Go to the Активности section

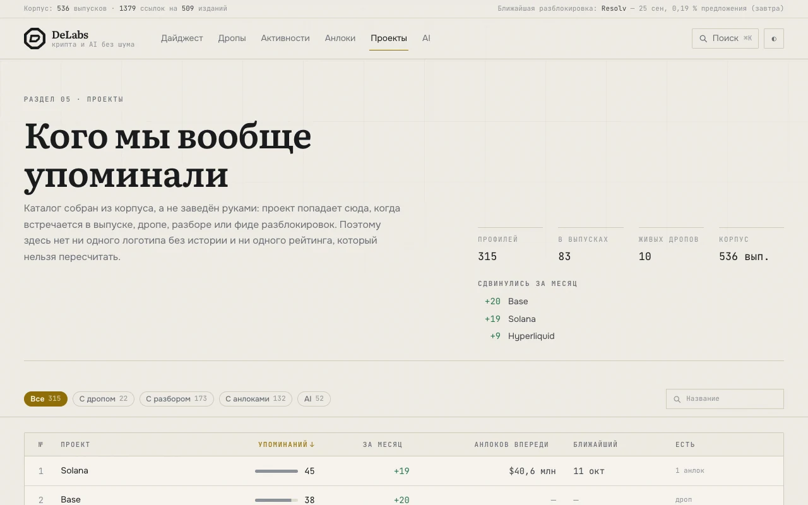285,39
